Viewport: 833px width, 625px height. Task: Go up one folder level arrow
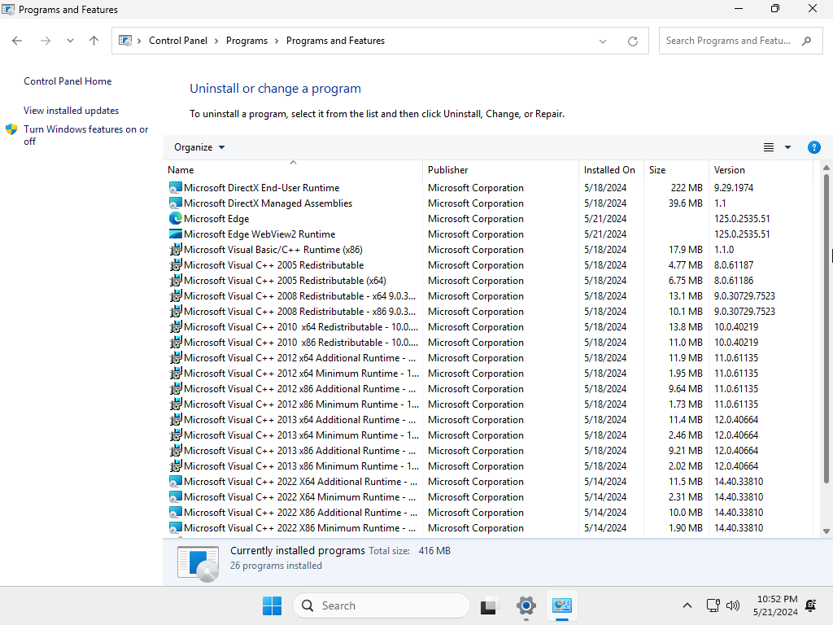click(x=94, y=41)
